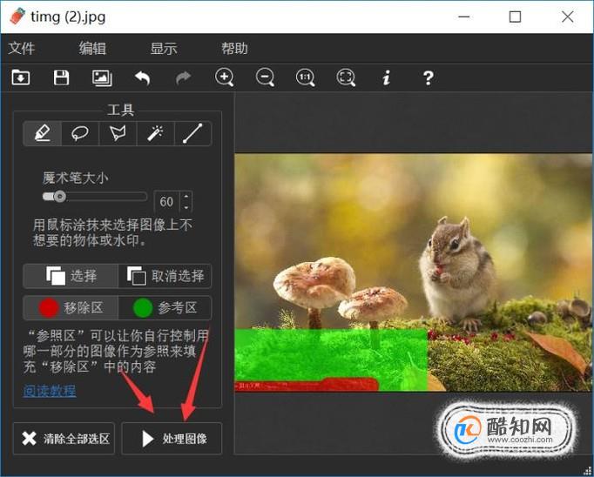This screenshot has width=594, height=477.
Task: Open the 显示 menu
Action: tap(164, 49)
